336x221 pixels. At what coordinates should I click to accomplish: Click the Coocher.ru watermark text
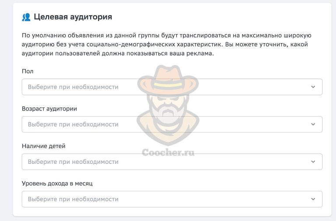pos(168,152)
